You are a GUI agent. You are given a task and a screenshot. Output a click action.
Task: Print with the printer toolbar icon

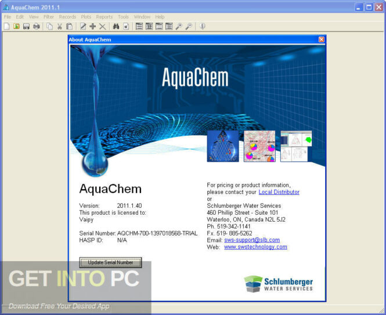pyautogui.click(x=36, y=26)
